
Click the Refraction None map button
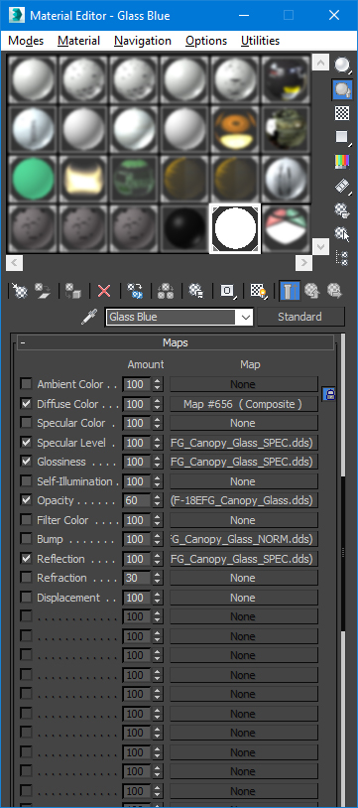pyautogui.click(x=244, y=578)
